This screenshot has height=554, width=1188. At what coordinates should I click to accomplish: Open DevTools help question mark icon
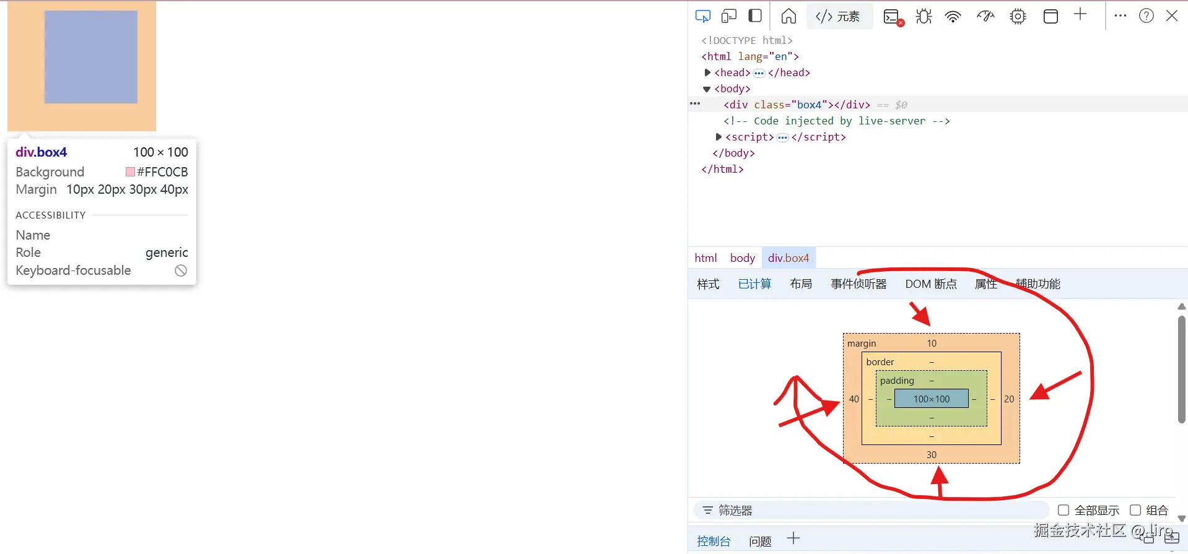click(x=1147, y=16)
